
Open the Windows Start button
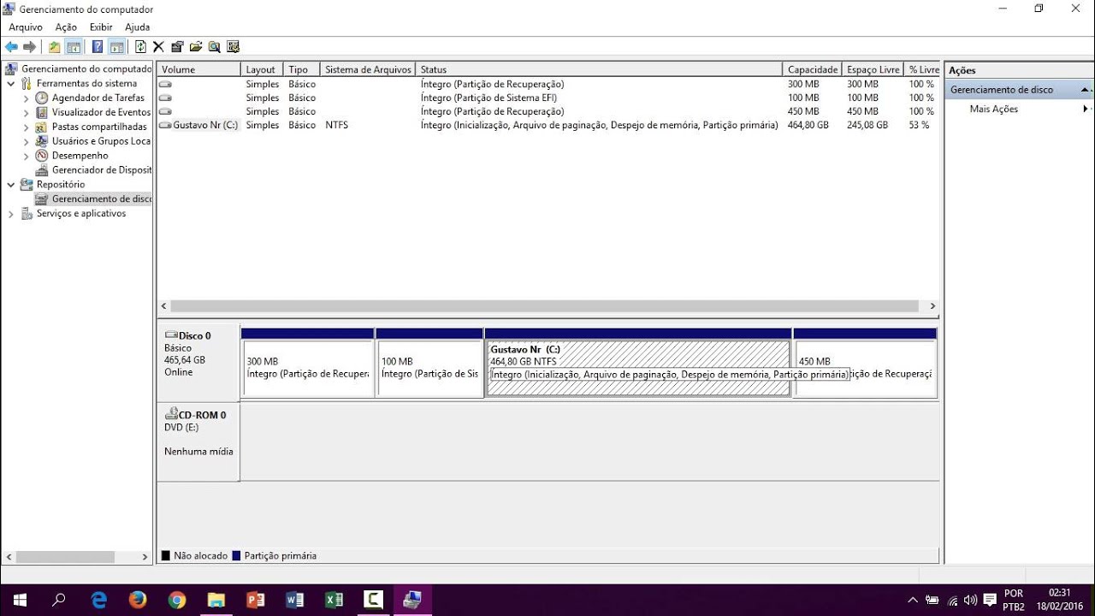tap(19, 600)
